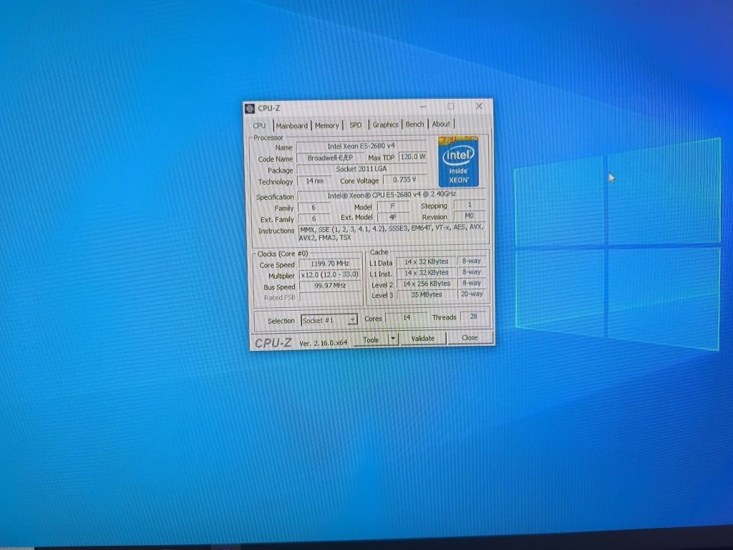The image size is (733, 550).
Task: Expand the Tools dropdown arrow
Action: [393, 339]
